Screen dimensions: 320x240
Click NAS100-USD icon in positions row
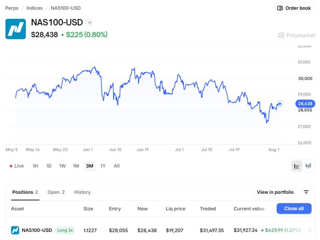point(15,230)
